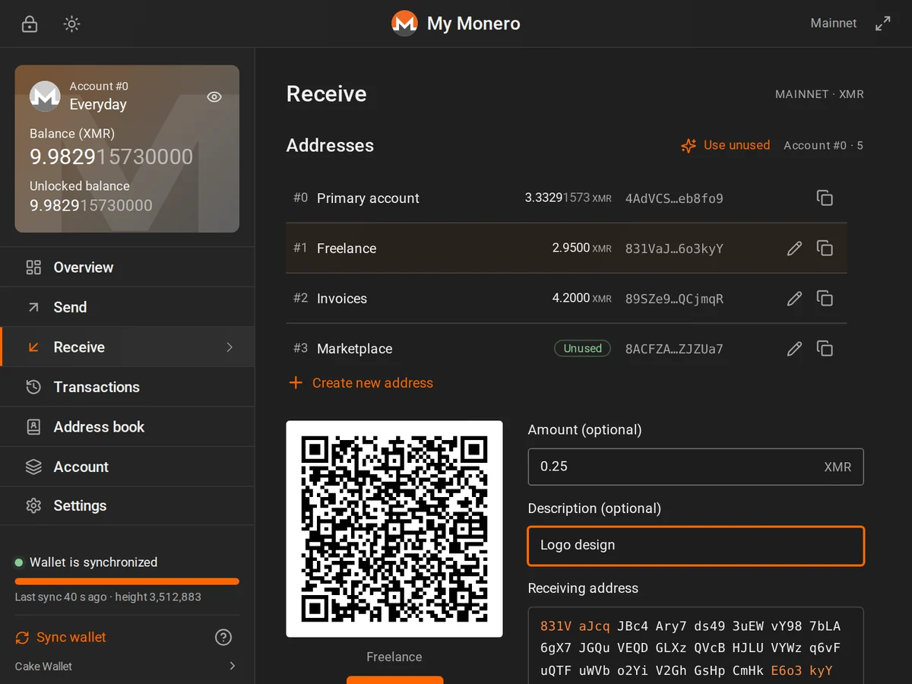Screen dimensions: 912x684
Task: Focus the Amount input field
Action: coord(695,467)
